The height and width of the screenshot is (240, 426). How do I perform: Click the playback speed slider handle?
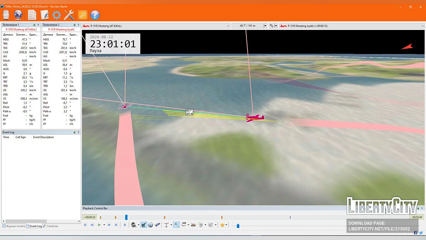[238, 225]
